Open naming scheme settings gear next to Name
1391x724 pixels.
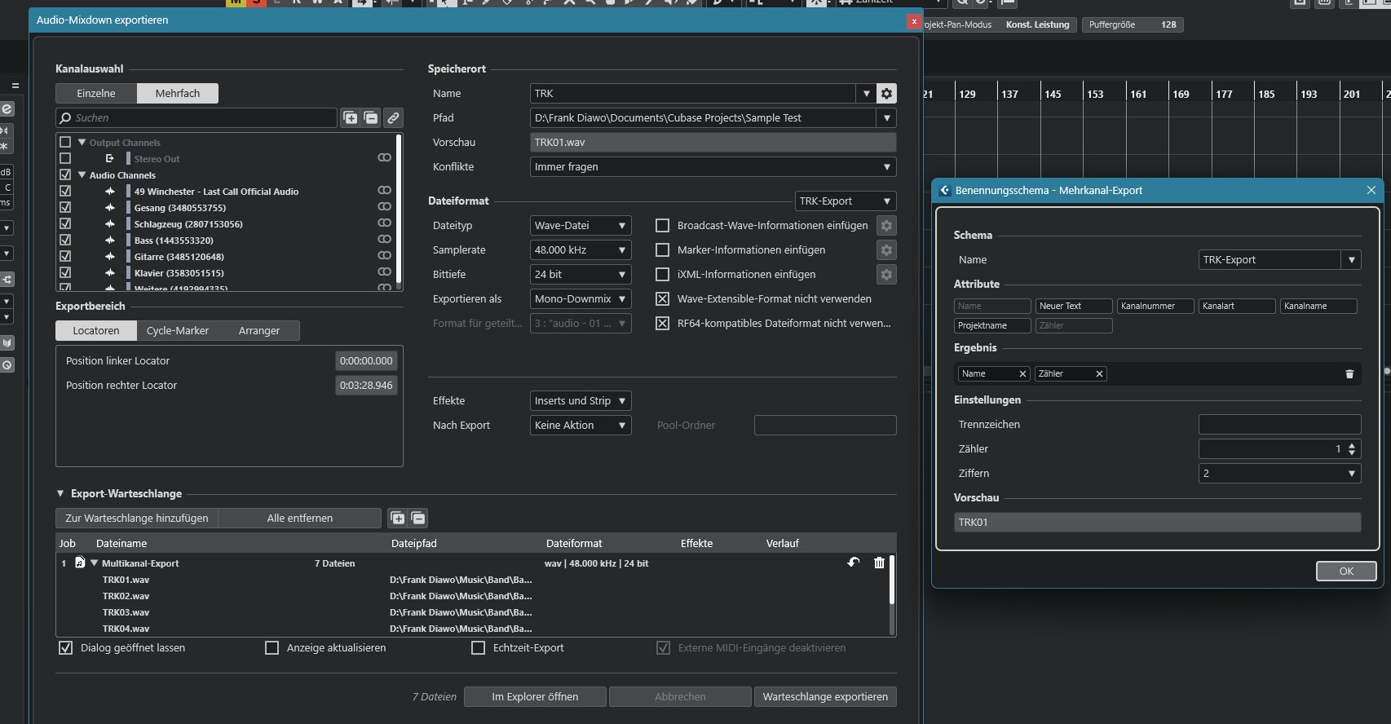tap(886, 94)
